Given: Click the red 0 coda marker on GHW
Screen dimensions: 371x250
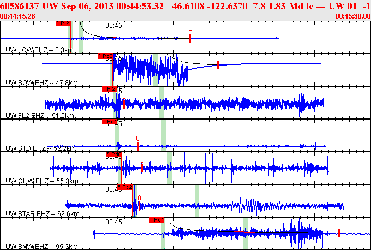Looking at the screenshot, I should point(142,165).
